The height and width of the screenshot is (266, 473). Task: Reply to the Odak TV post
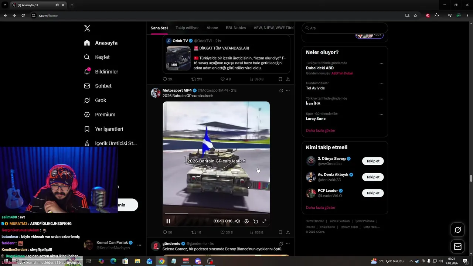tap(167, 79)
